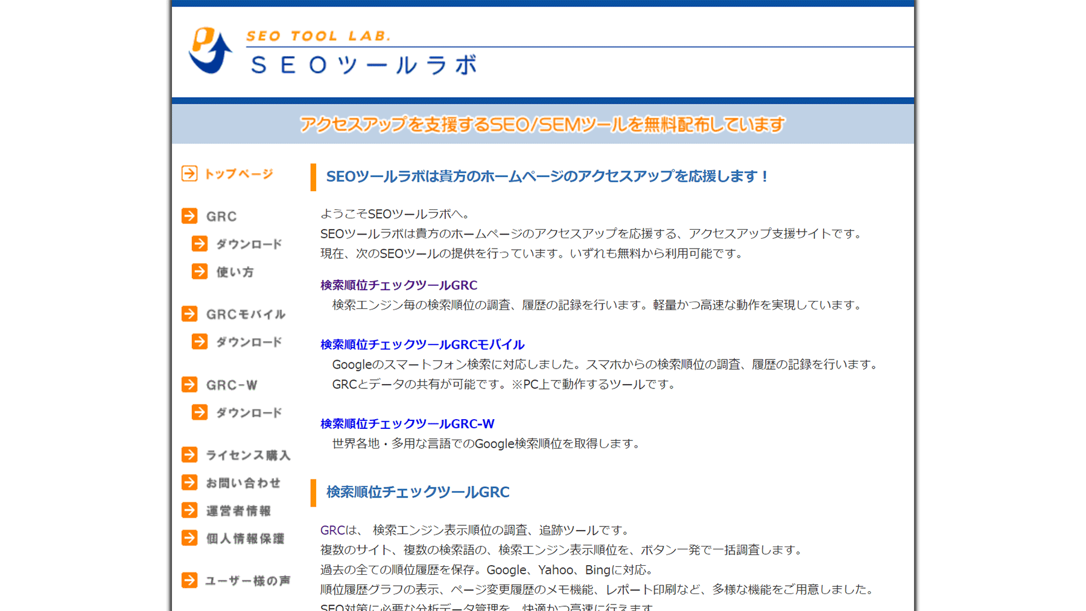Go to ユーザー様の声 page

[x=248, y=581]
